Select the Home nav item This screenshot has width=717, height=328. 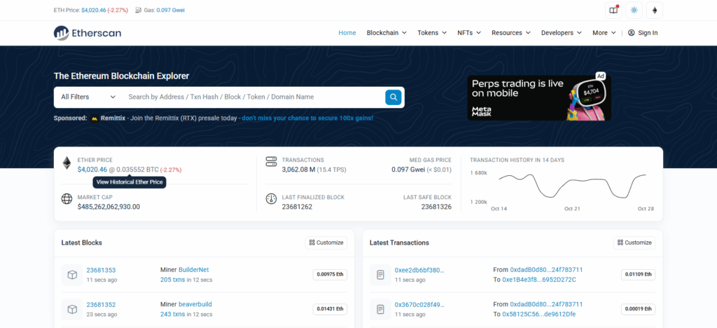pos(347,33)
